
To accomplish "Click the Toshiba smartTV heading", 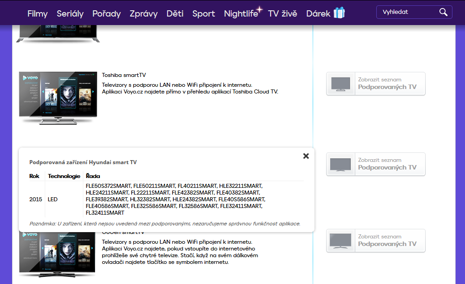I will (x=124, y=75).
